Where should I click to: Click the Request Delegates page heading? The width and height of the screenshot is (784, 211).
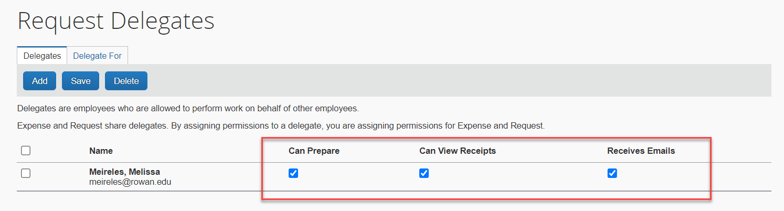pyautogui.click(x=116, y=22)
